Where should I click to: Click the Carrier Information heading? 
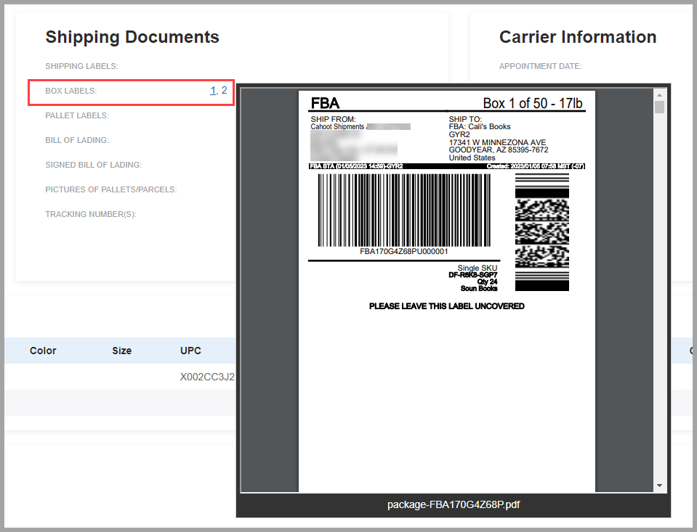578,37
